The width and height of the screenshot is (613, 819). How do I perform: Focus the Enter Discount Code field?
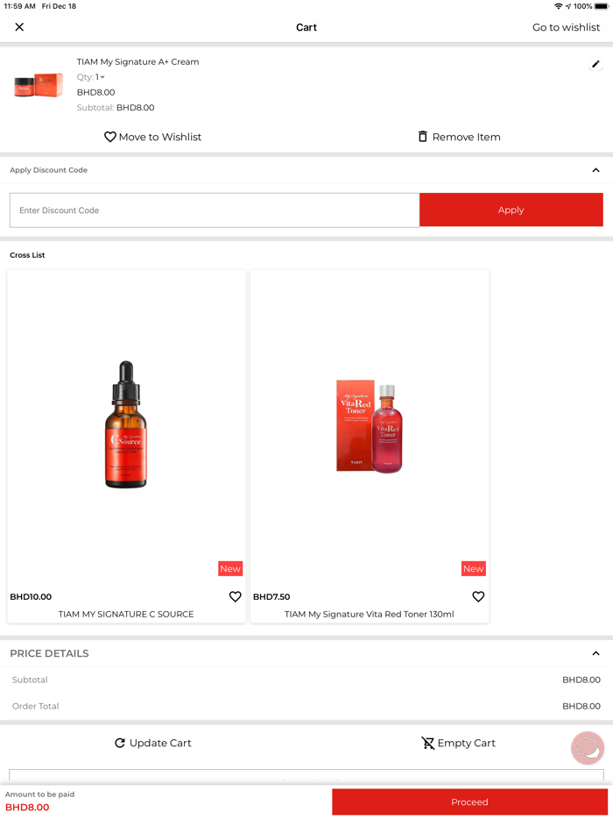pyautogui.click(x=215, y=210)
